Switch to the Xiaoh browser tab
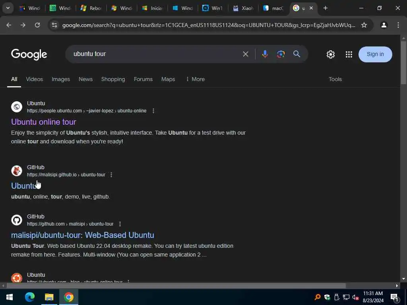 (x=244, y=8)
